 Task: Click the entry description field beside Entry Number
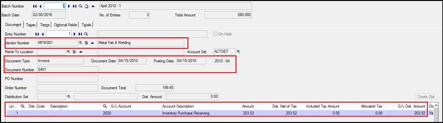pos(152,34)
